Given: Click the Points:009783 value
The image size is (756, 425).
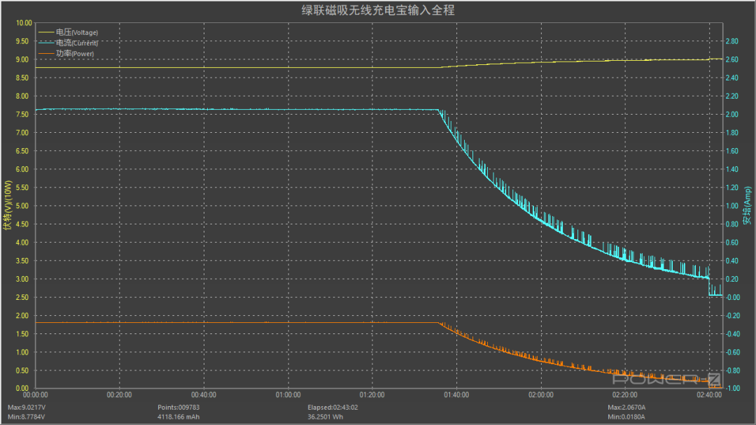Looking at the screenshot, I should tap(178, 408).
